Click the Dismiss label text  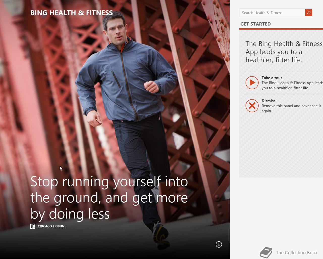pos(268,101)
